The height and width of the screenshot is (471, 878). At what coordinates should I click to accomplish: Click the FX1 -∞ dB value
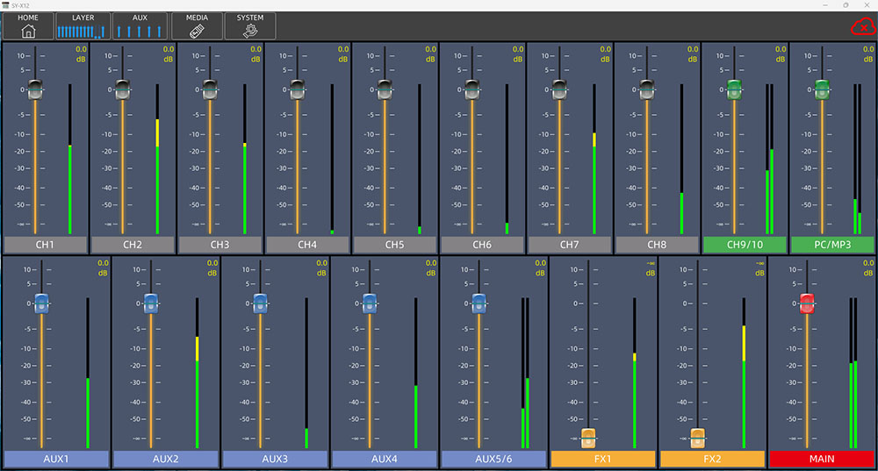tap(650, 268)
